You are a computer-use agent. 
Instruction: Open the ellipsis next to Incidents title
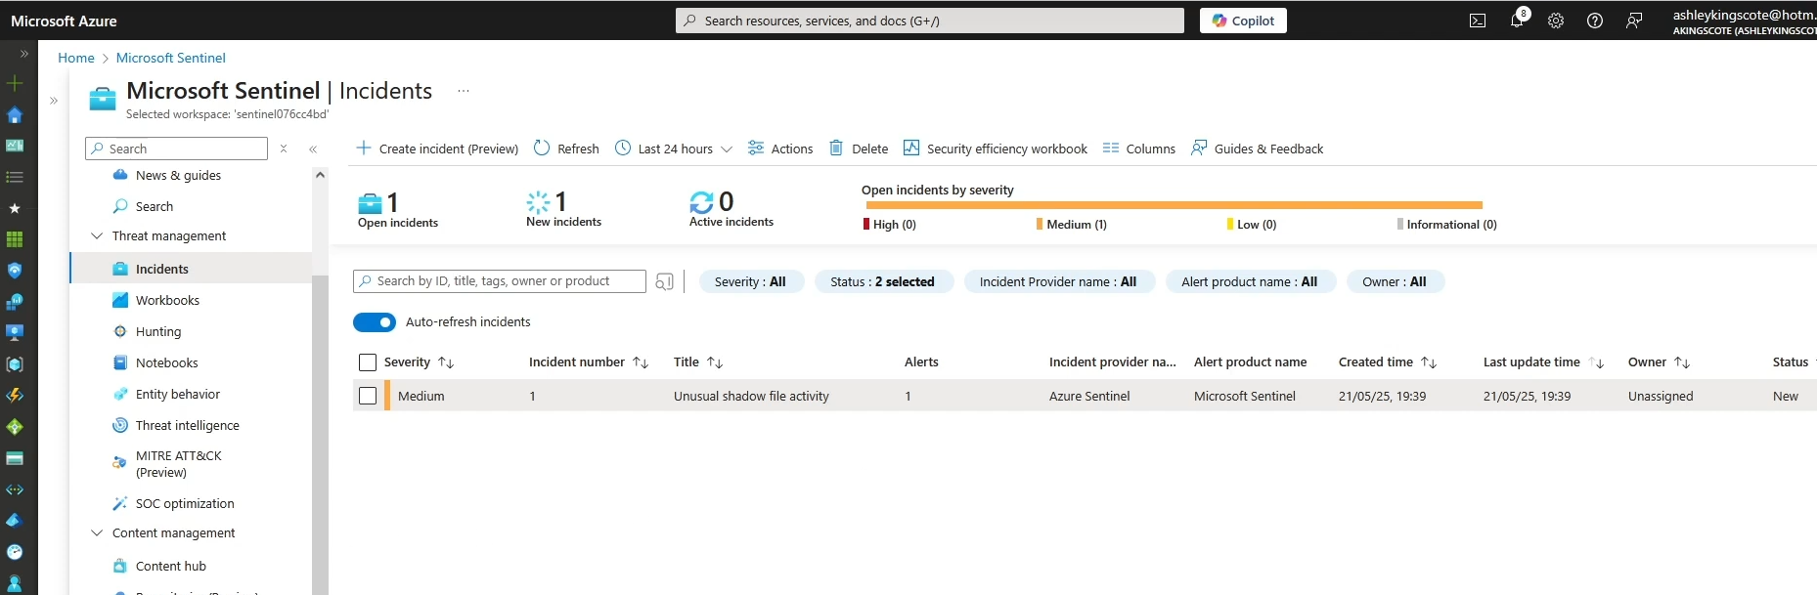464,91
